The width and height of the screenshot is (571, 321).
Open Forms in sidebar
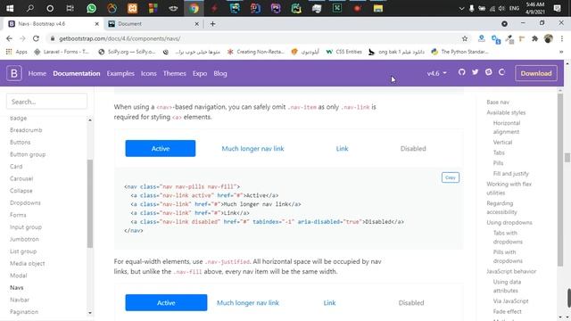point(18,215)
